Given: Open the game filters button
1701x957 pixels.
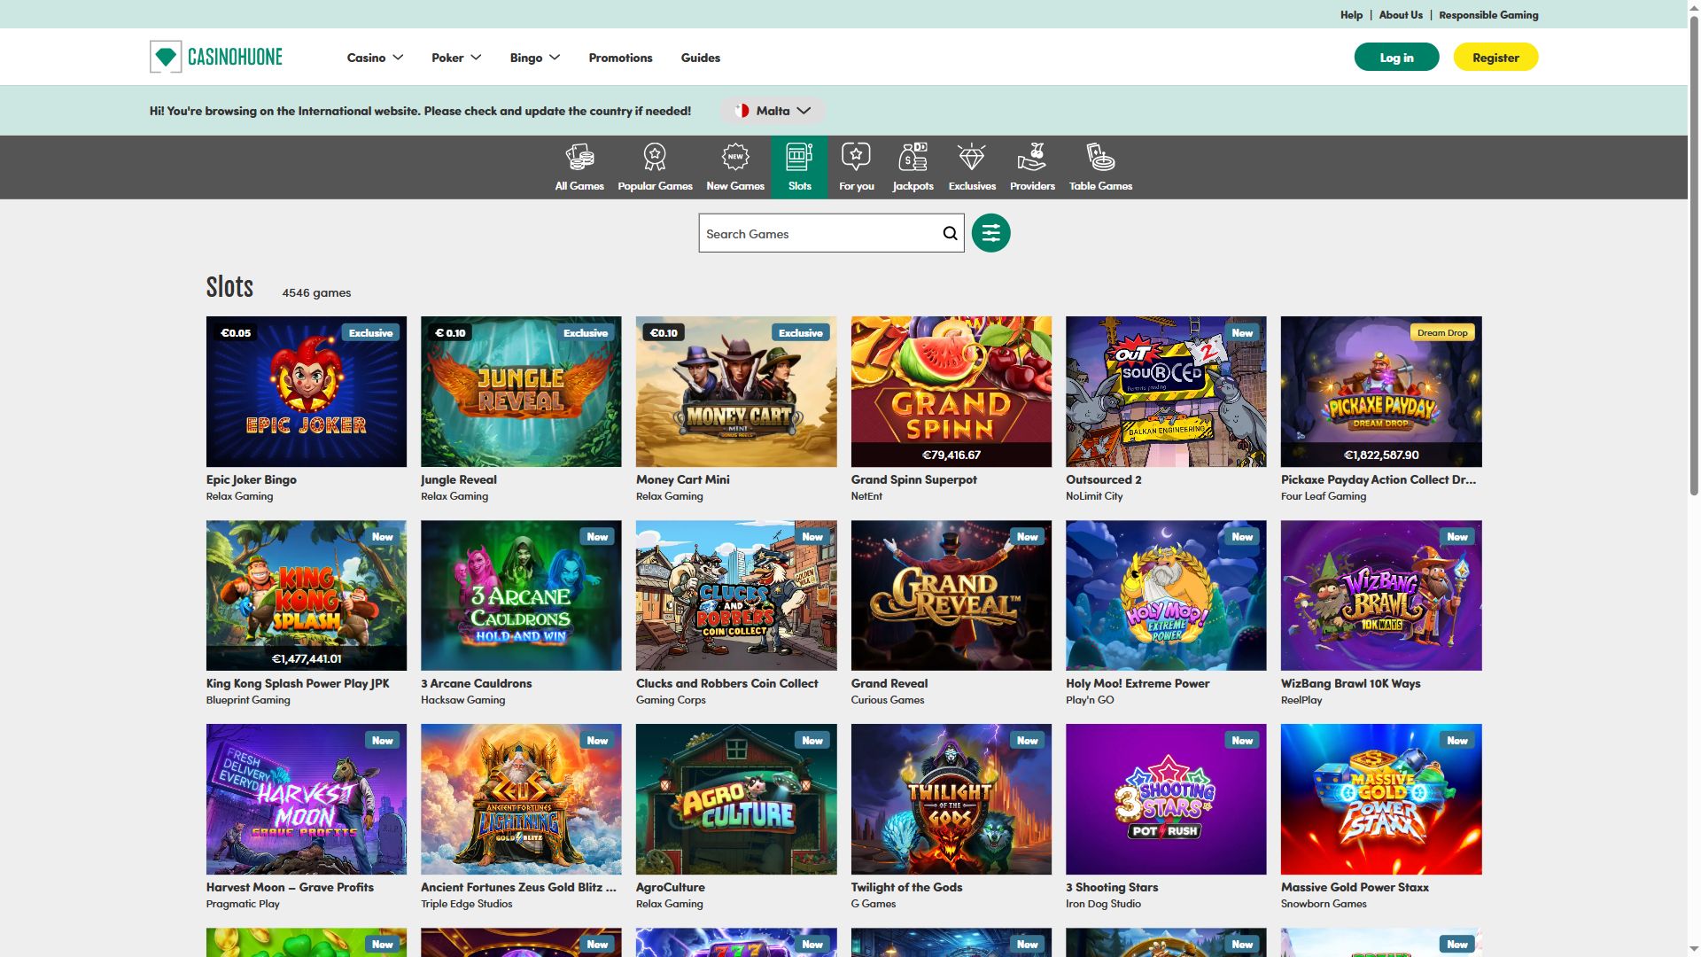Looking at the screenshot, I should [990, 233].
